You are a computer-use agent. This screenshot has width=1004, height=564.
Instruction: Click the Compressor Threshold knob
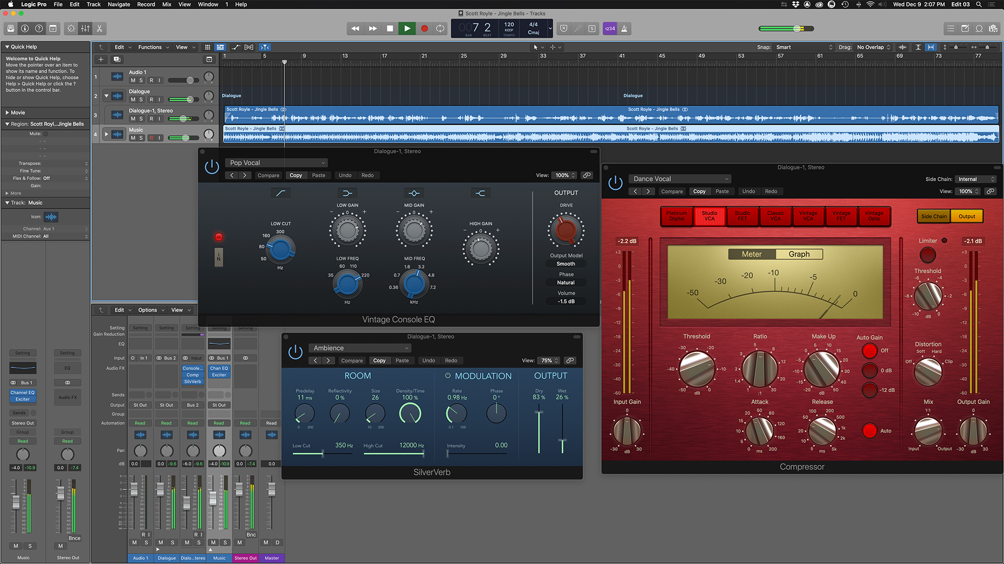click(697, 368)
